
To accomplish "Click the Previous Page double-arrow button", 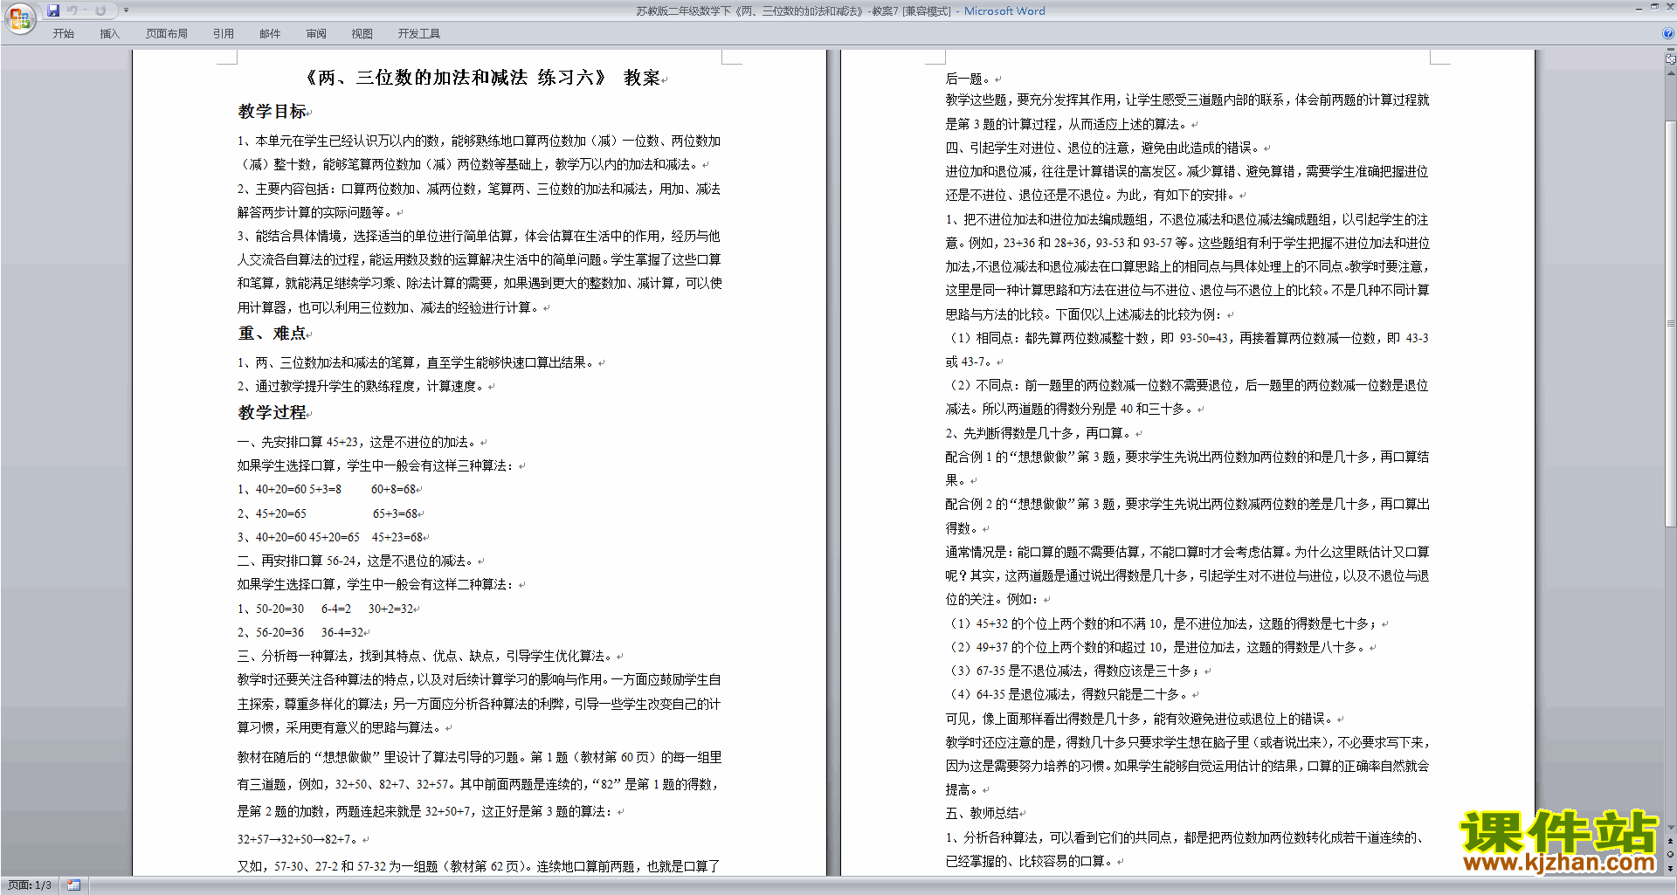I will (1671, 842).
